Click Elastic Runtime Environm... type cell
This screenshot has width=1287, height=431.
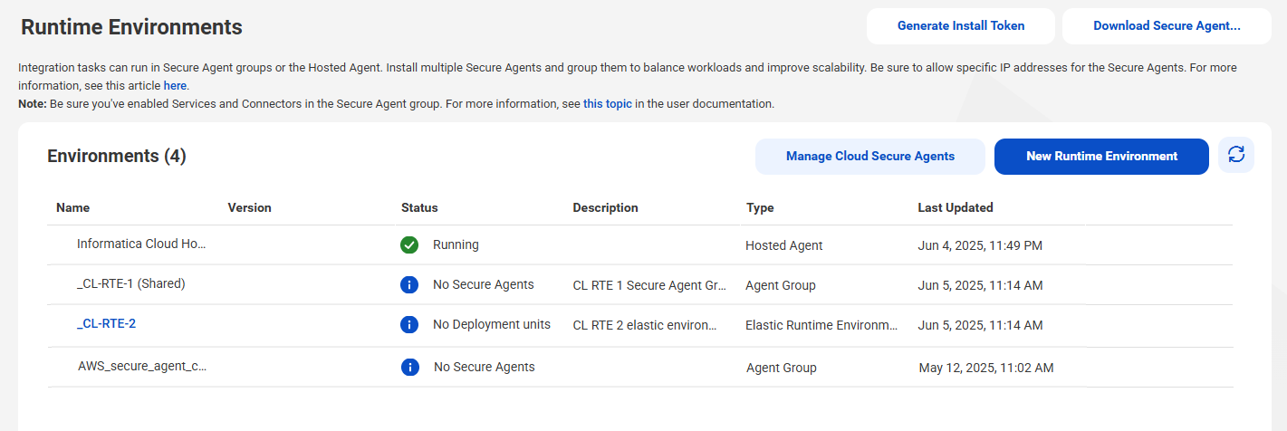[822, 326]
